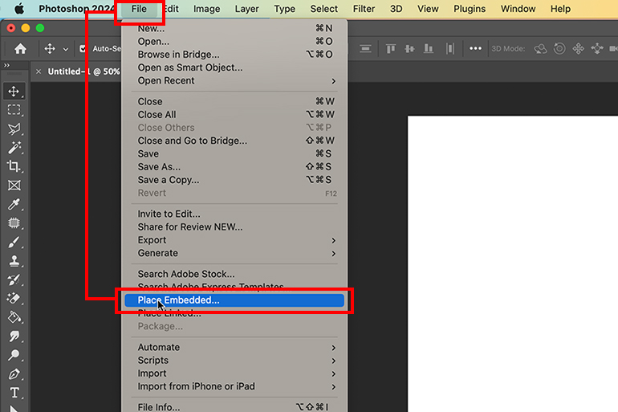Open the Help menu
The image size is (618, 412).
pos(560,9)
